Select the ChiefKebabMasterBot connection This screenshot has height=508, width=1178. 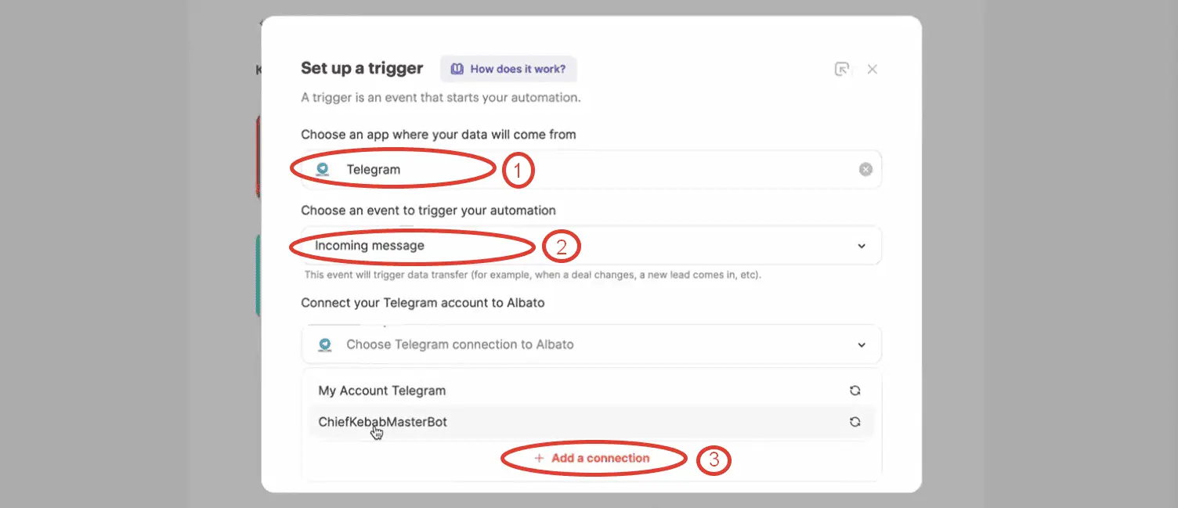(591, 422)
